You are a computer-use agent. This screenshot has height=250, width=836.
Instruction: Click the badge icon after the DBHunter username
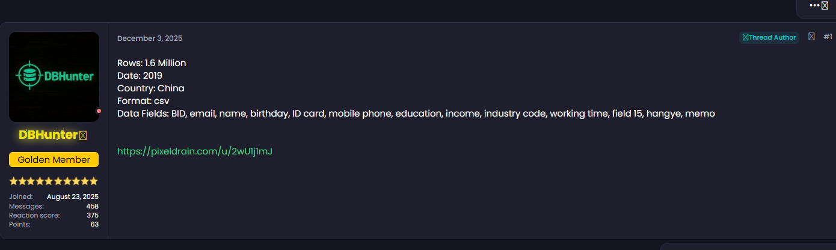[x=83, y=136]
